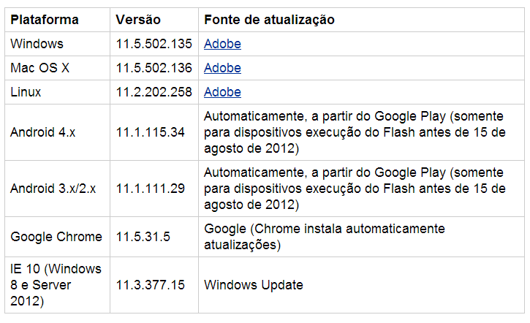Click the Android 3.x/2.x platform cell

53,189
